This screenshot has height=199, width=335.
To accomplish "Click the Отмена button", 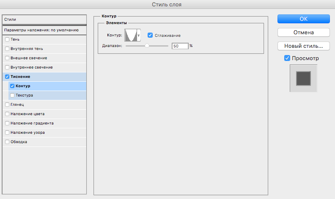I will pyautogui.click(x=303, y=32).
